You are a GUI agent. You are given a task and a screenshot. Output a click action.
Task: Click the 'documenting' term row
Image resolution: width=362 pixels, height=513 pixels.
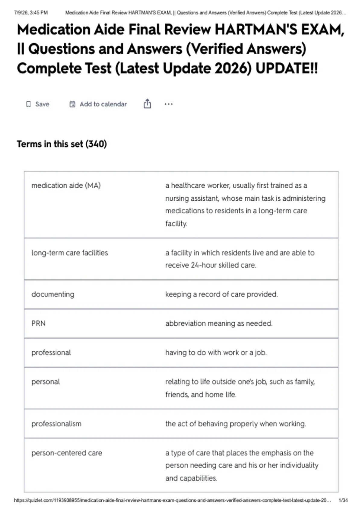[x=181, y=294]
